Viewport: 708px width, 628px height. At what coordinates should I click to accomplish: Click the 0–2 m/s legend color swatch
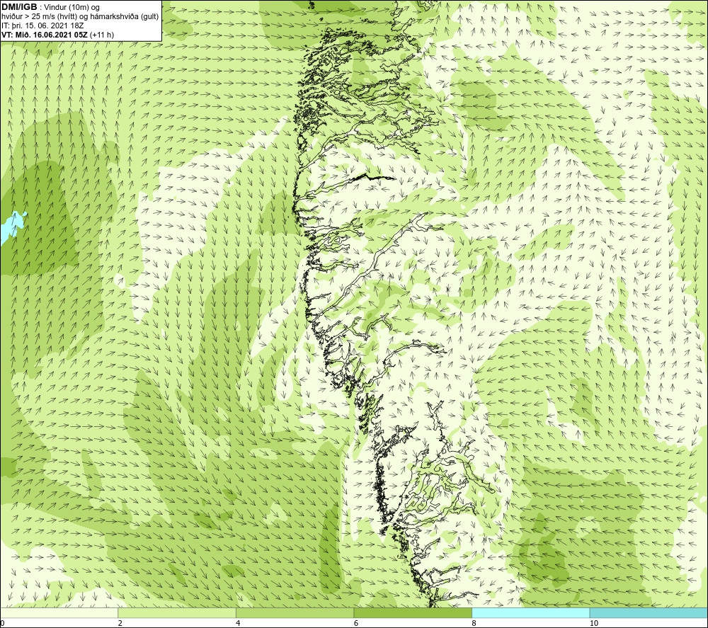point(59,612)
